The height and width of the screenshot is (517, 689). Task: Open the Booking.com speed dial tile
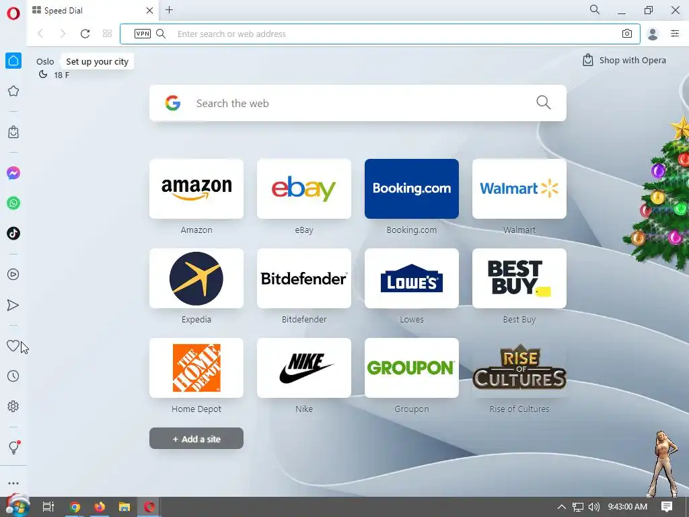(412, 188)
